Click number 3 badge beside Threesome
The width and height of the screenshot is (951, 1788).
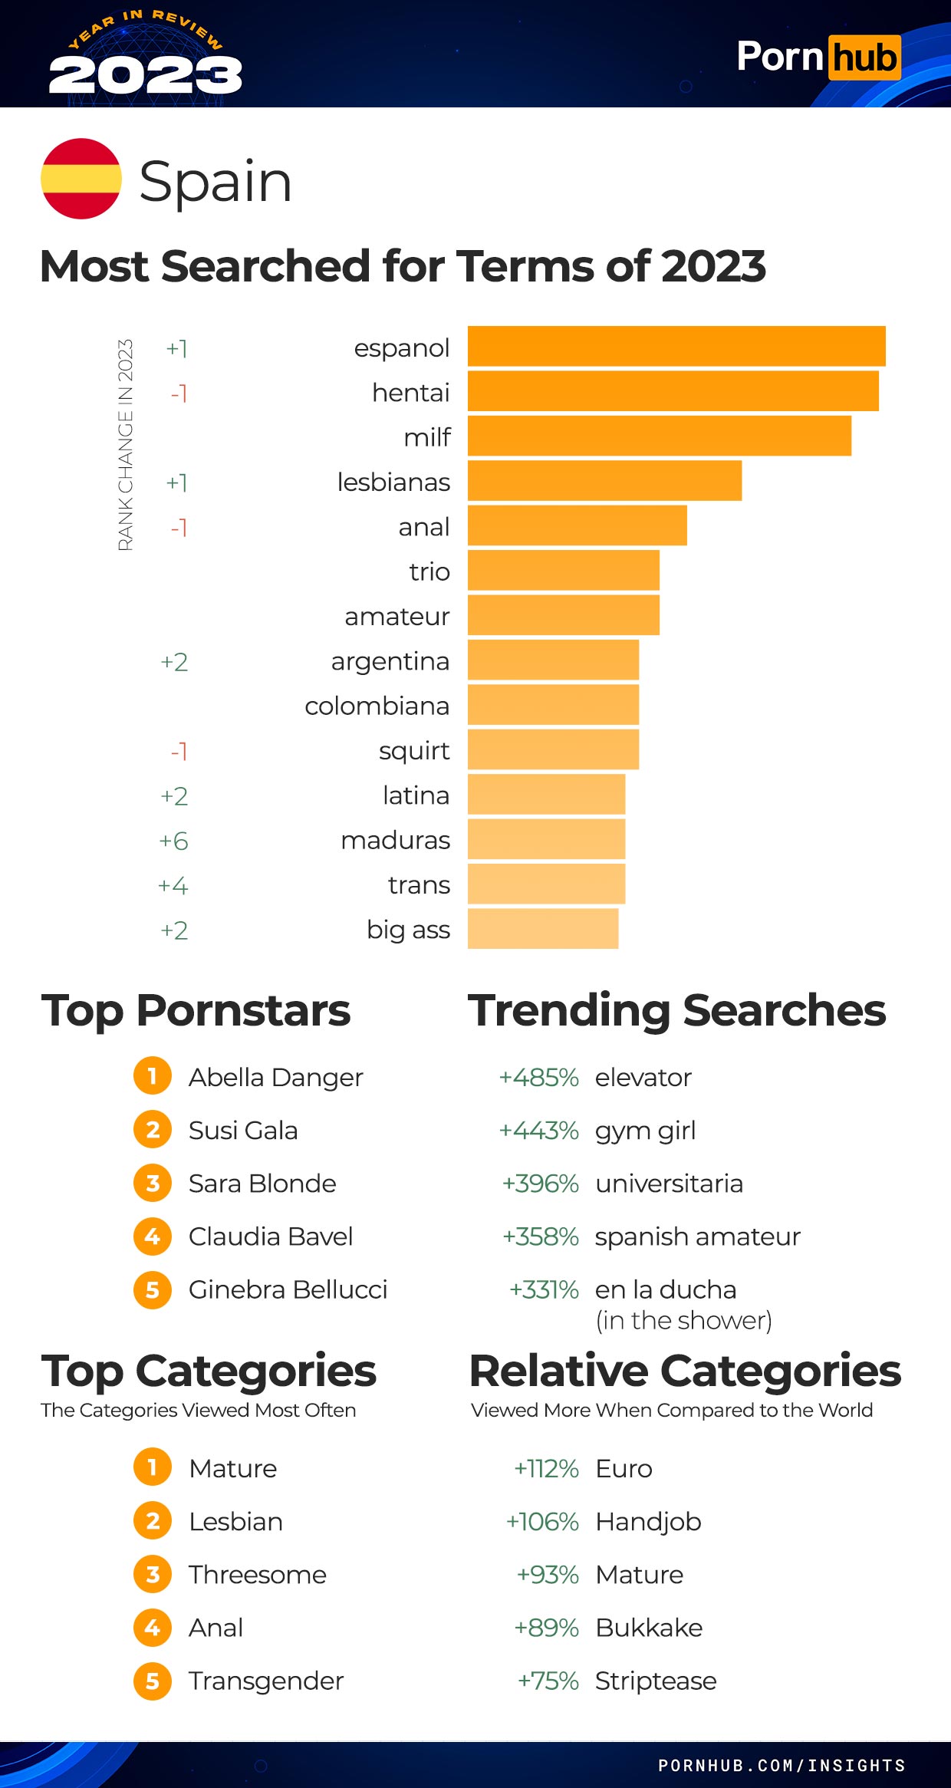pyautogui.click(x=153, y=1574)
